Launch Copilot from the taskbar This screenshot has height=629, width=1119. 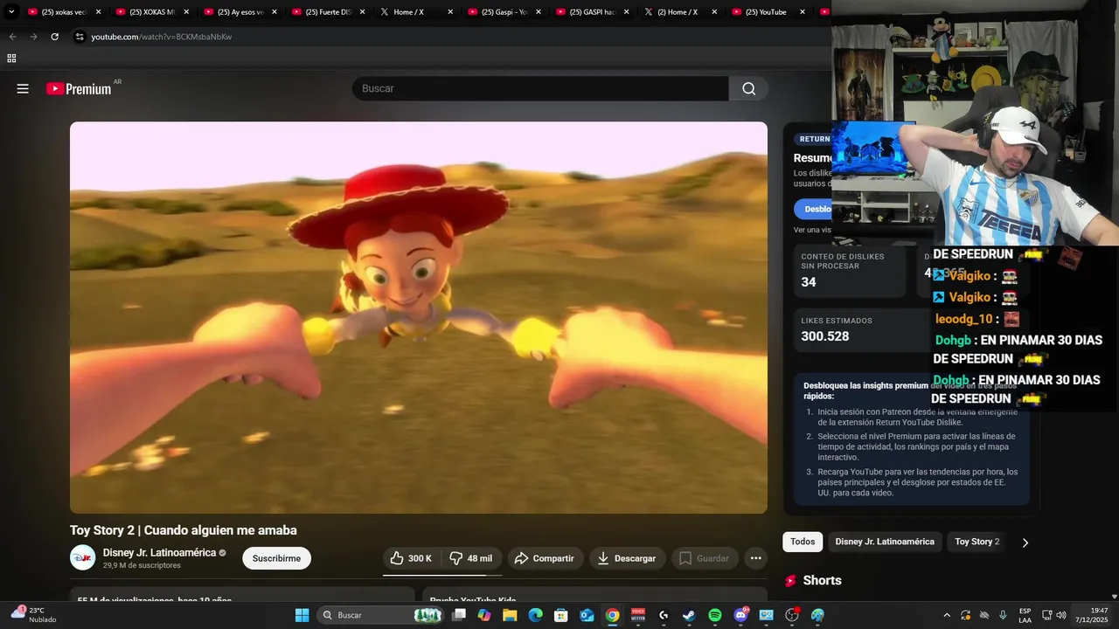click(484, 615)
